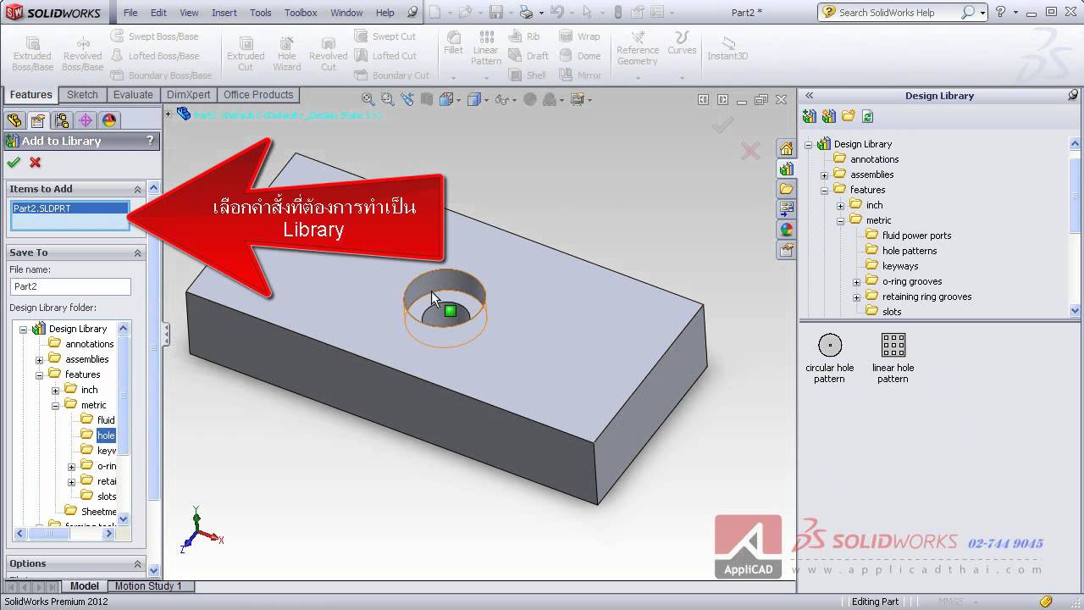The width and height of the screenshot is (1084, 610).
Task: Open File Explorer tab in task pane
Action: (787, 189)
